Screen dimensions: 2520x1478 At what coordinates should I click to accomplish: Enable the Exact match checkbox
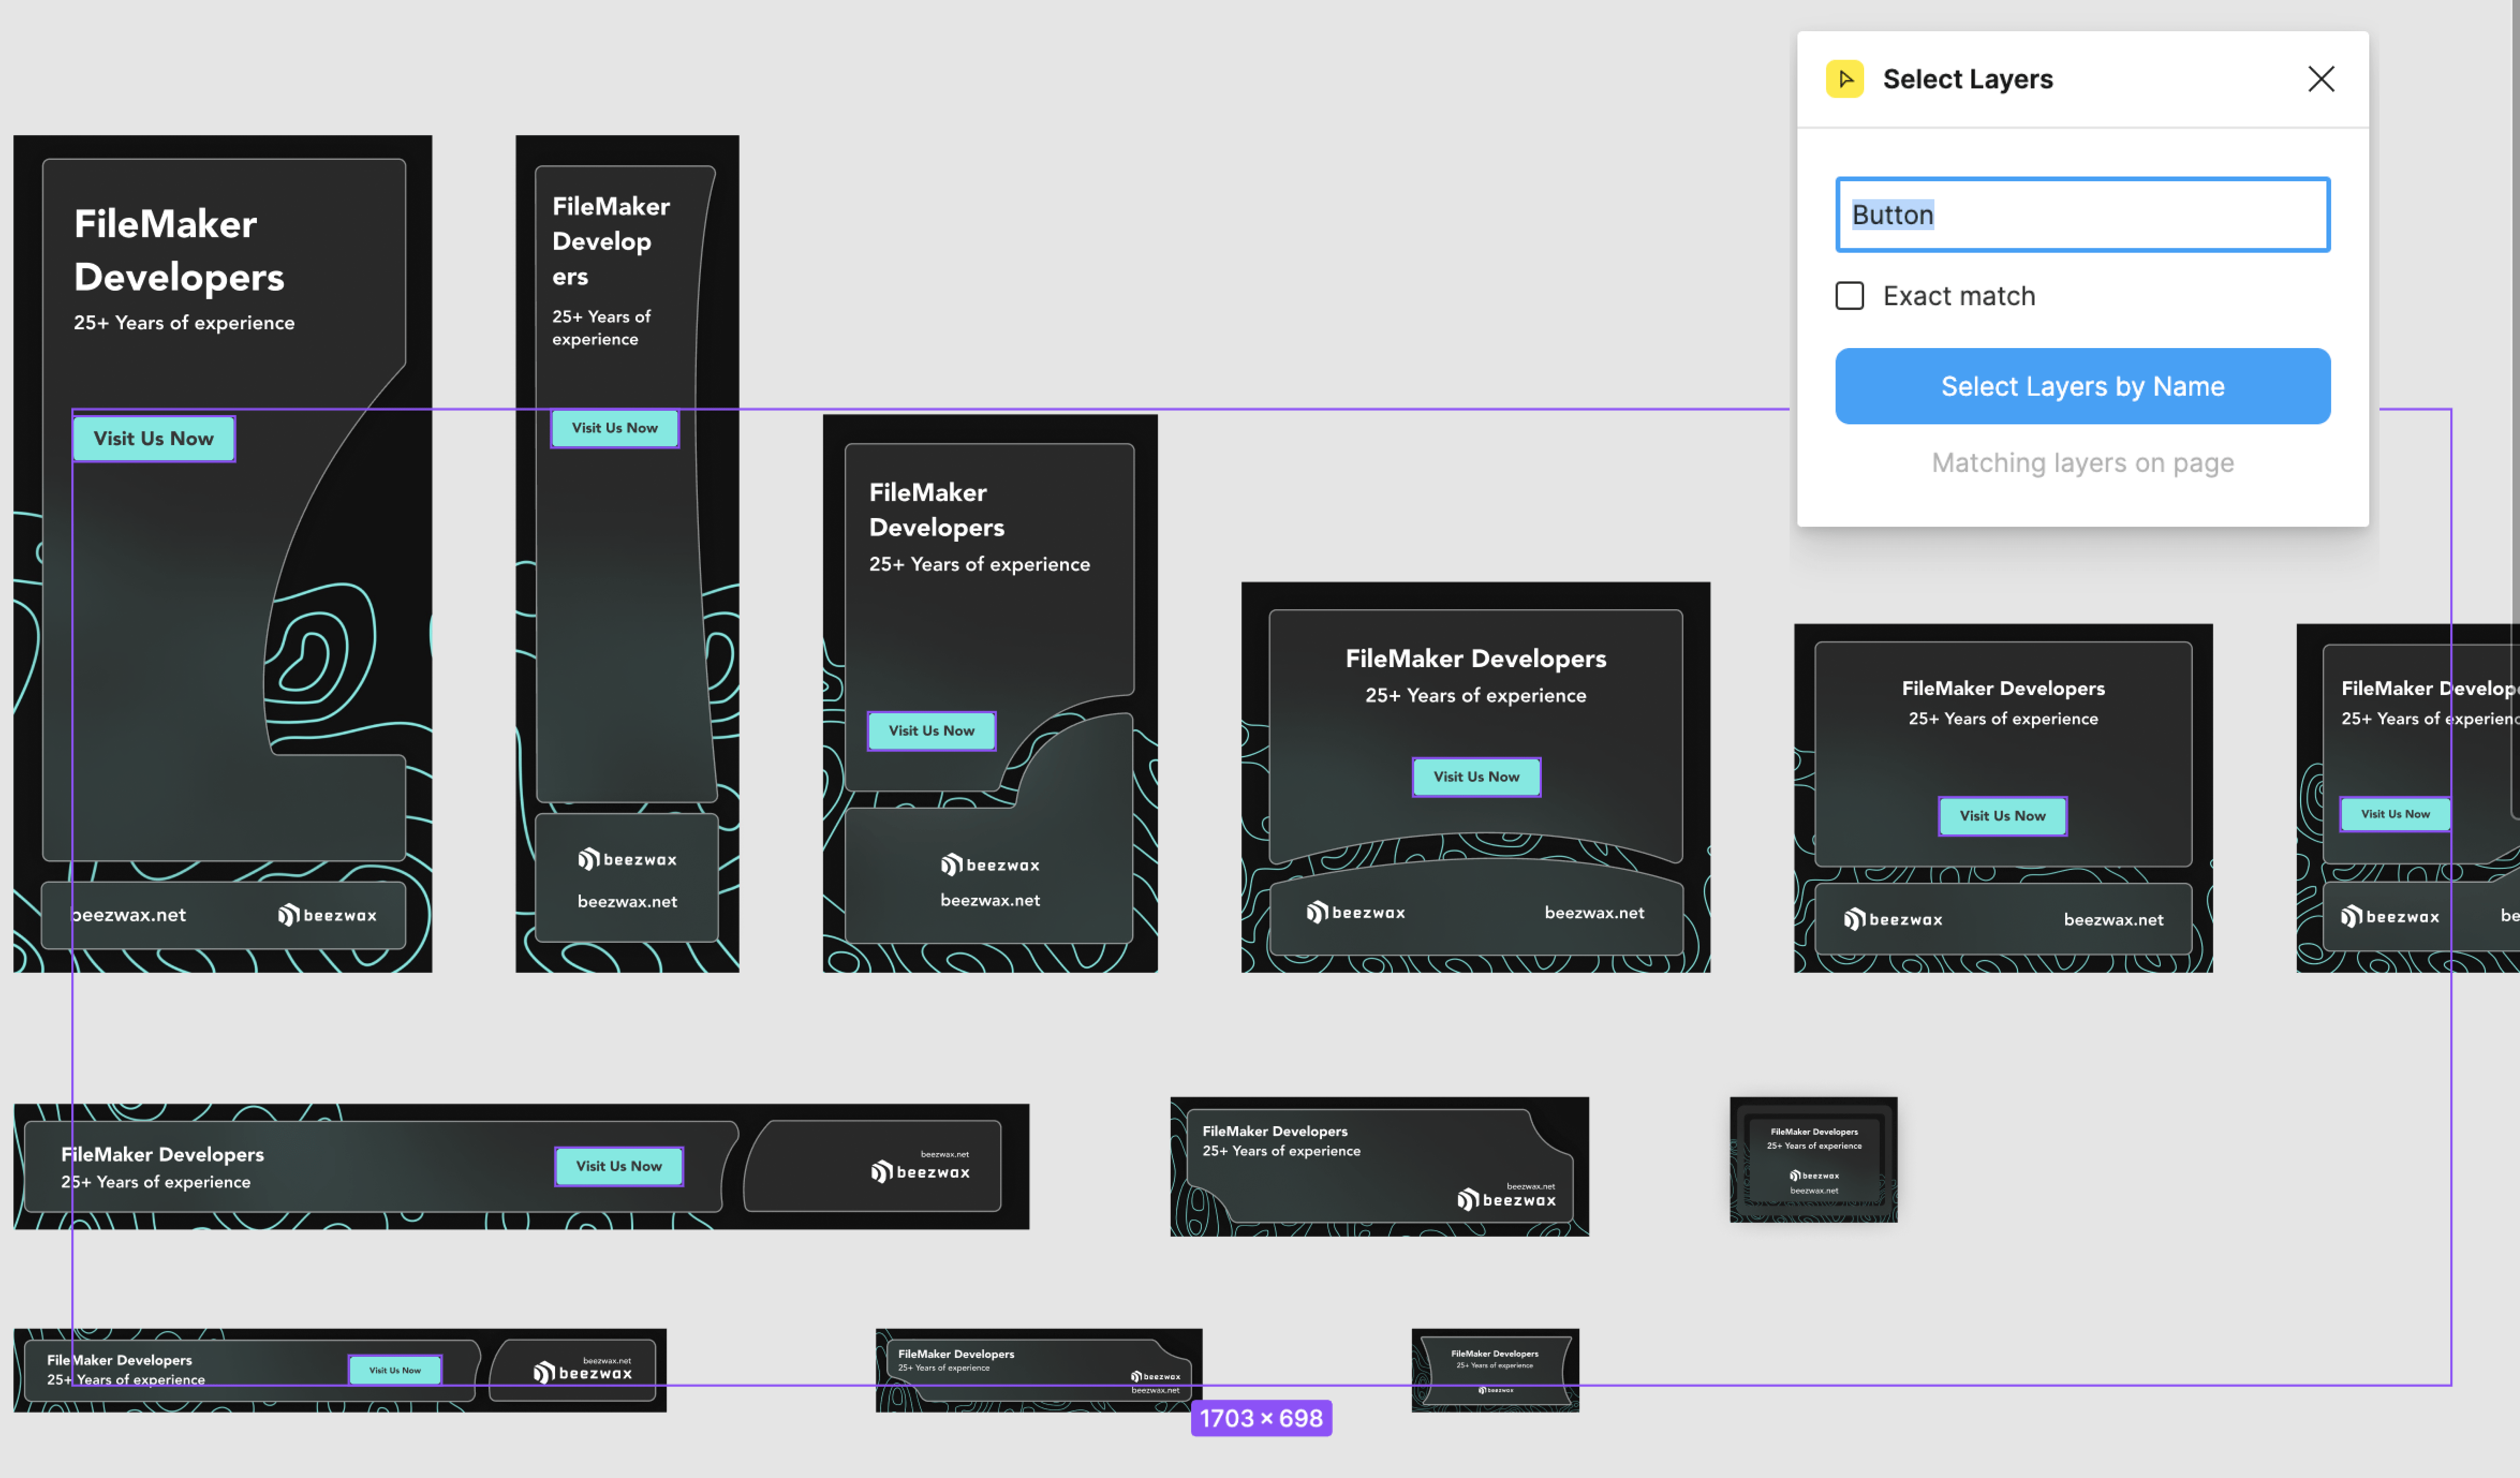tap(1849, 296)
